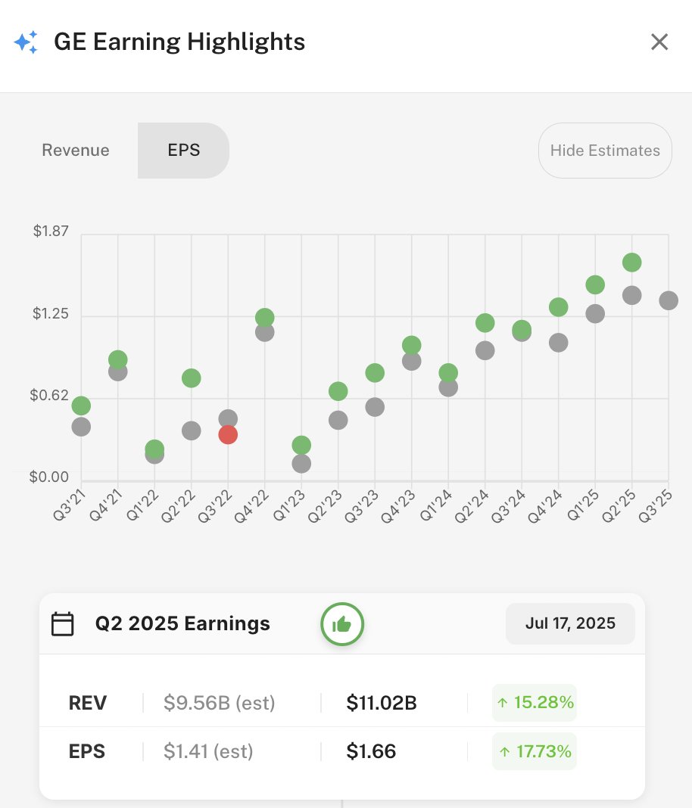Select the green Q4'23 actual EPS dot

[x=411, y=345]
